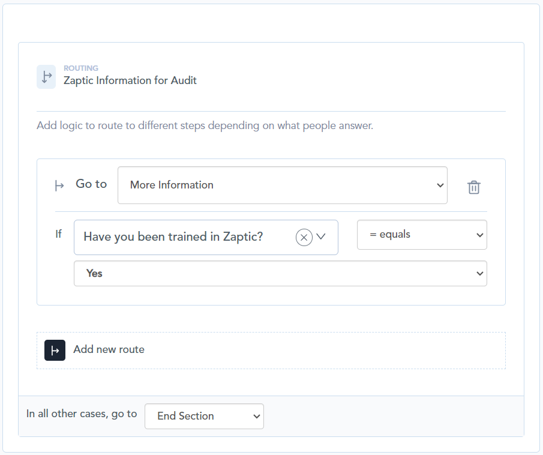Screen dimensions: 543x455
Task: Open the End Section fallback dropdown
Action: click(x=204, y=416)
